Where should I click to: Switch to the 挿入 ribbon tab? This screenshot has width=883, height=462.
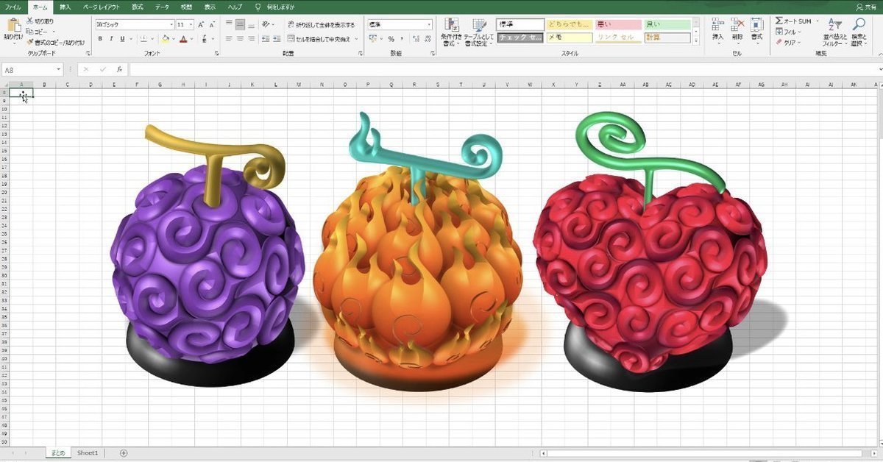click(65, 7)
